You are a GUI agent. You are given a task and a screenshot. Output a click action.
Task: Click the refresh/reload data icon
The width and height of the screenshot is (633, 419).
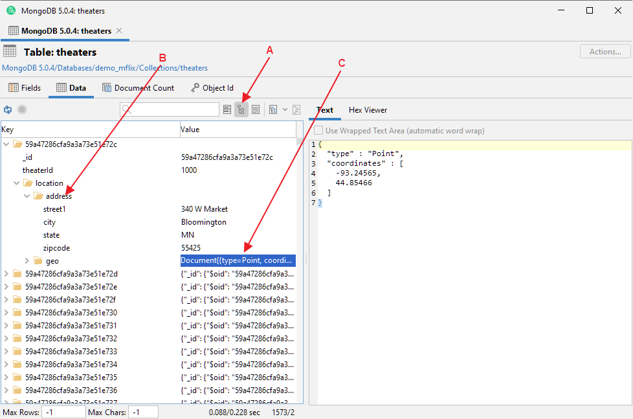pyautogui.click(x=7, y=109)
